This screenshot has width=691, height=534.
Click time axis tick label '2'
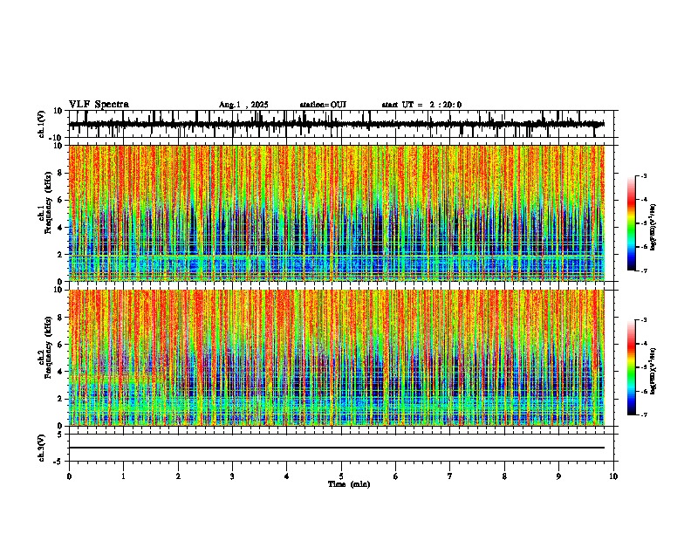pyautogui.click(x=178, y=476)
